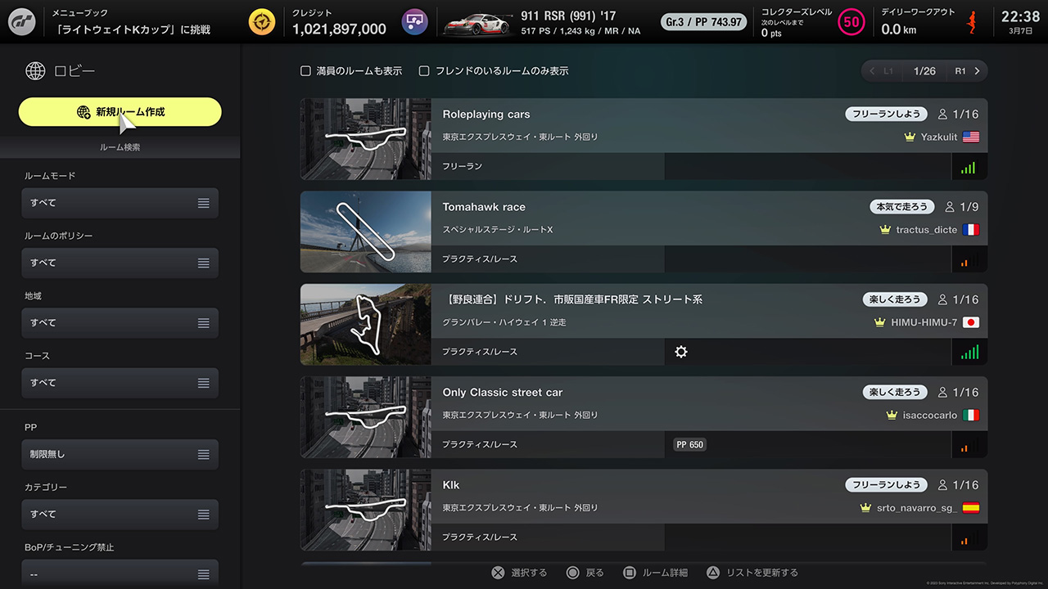Click the crown icon beside isaccocarlo
This screenshot has width=1048, height=589.
point(892,415)
